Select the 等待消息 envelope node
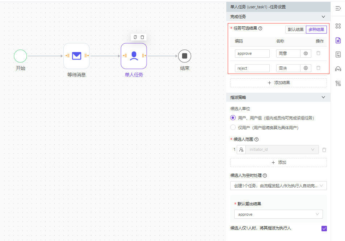The image size is (345, 241). tap(76, 56)
